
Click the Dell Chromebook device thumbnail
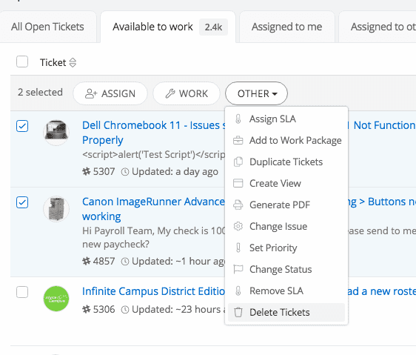56,133
